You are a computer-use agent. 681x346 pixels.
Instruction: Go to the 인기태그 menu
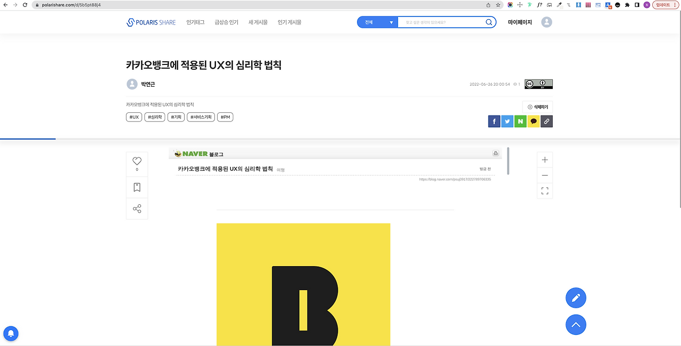(x=195, y=22)
